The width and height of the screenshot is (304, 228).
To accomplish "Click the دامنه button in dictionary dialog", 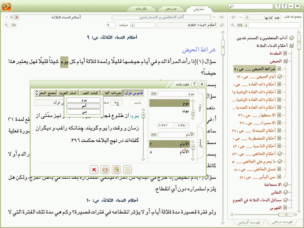I will pos(138,103).
